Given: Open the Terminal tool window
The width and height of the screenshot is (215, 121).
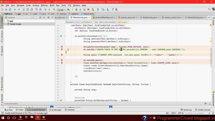Looking at the screenshot, I should pyautogui.click(x=70, y=110).
